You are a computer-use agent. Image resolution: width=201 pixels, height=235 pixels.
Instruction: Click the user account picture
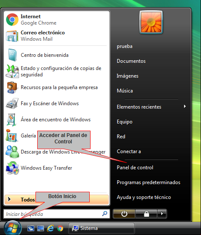[151, 22]
